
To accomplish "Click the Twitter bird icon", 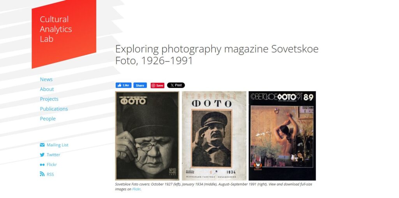I will click(x=42, y=155).
